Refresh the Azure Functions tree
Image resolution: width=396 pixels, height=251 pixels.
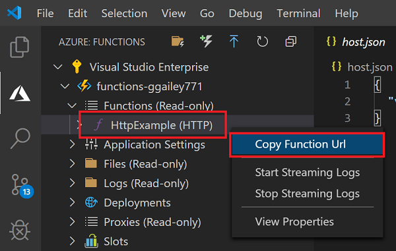click(x=263, y=42)
